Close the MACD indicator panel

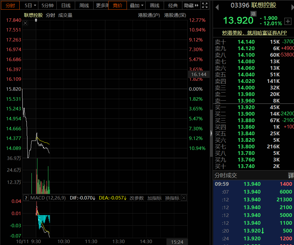click(184, 198)
